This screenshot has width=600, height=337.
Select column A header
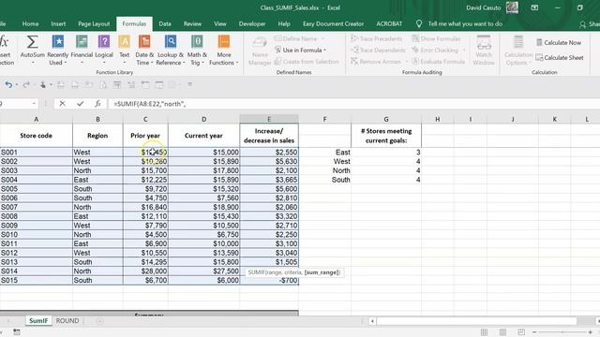36,119
